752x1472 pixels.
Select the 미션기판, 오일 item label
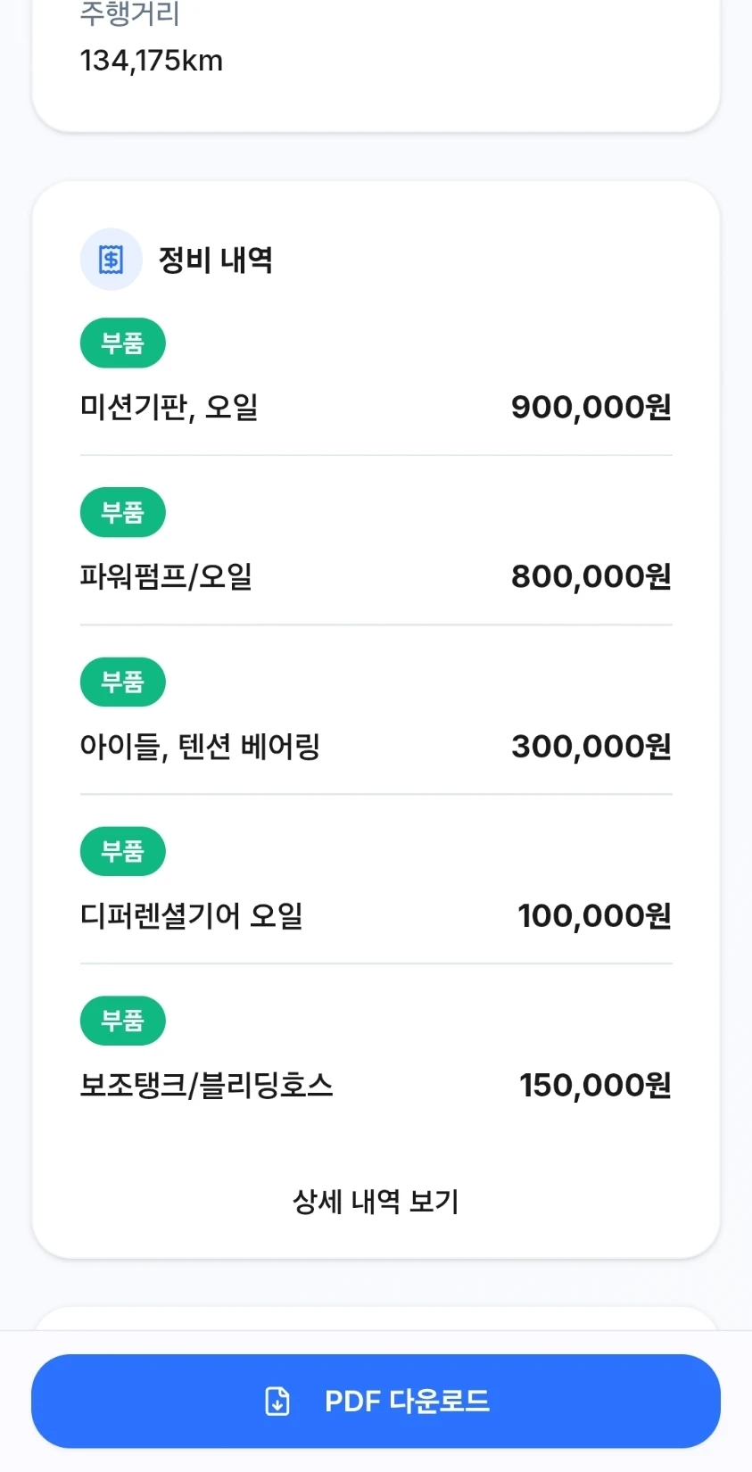click(x=169, y=407)
